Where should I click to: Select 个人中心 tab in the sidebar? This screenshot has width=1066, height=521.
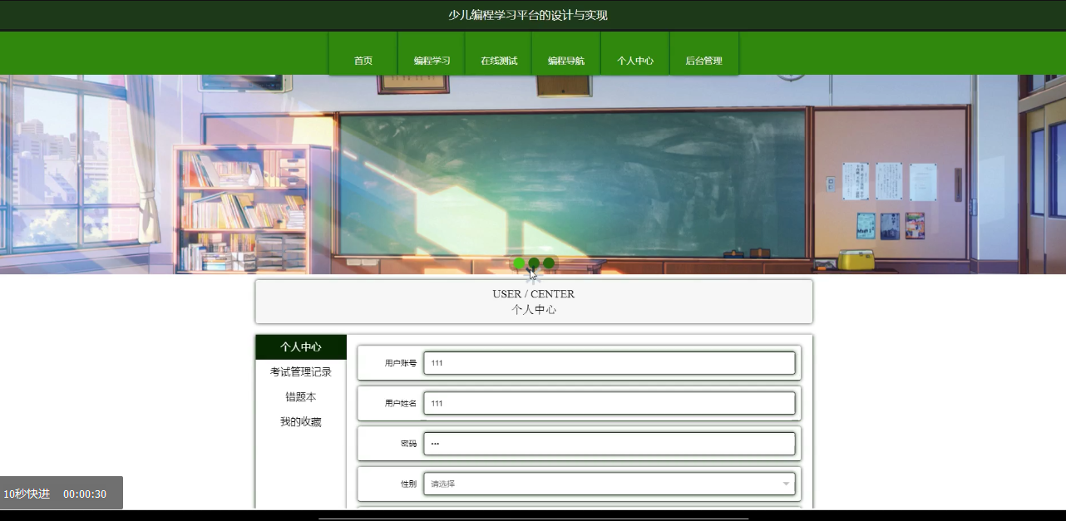click(x=301, y=347)
